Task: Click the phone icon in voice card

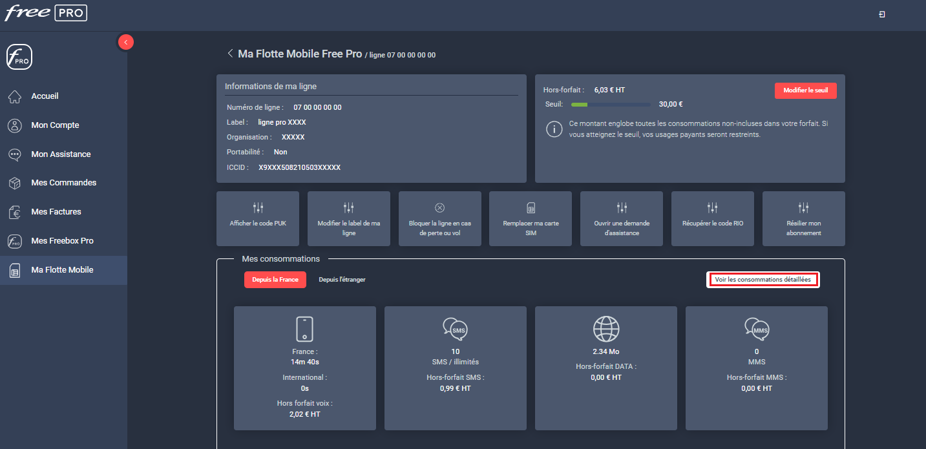Action: tap(304, 329)
